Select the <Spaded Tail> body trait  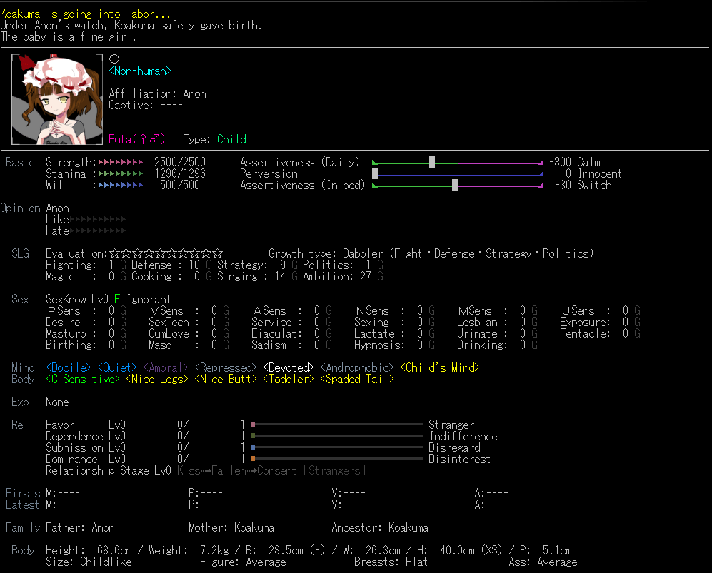click(x=357, y=380)
